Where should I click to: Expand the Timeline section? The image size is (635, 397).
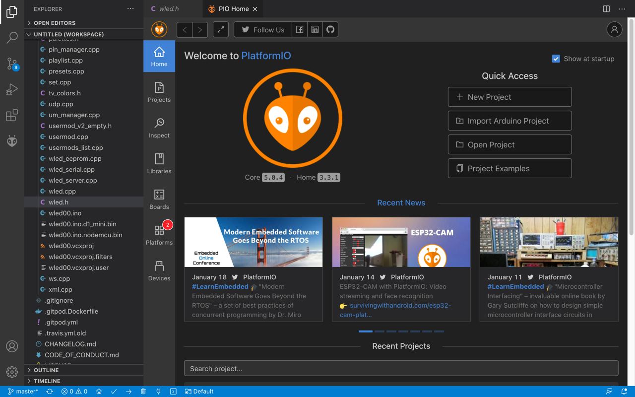(x=84, y=381)
